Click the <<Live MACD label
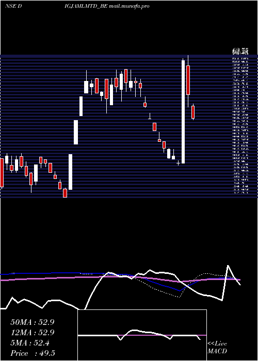This screenshot has height=361, width=258. (217, 348)
